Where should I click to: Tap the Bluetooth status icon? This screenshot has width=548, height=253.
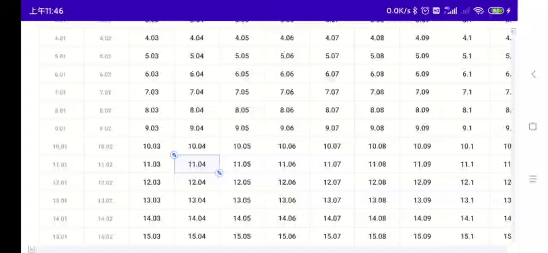pyautogui.click(x=415, y=11)
